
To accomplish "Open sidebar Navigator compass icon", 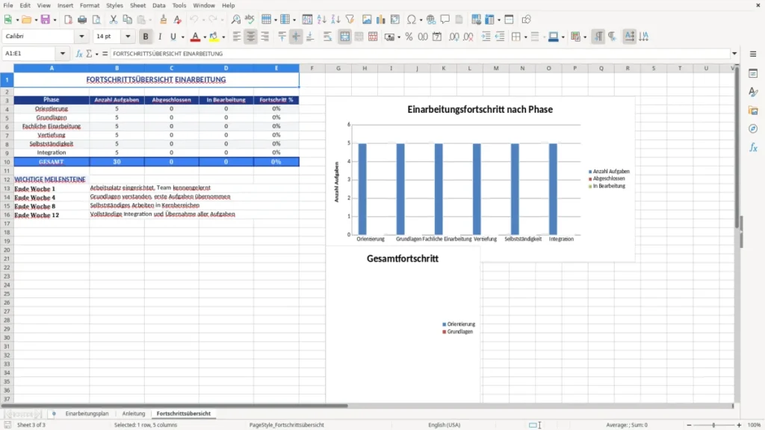I will 753,128.
